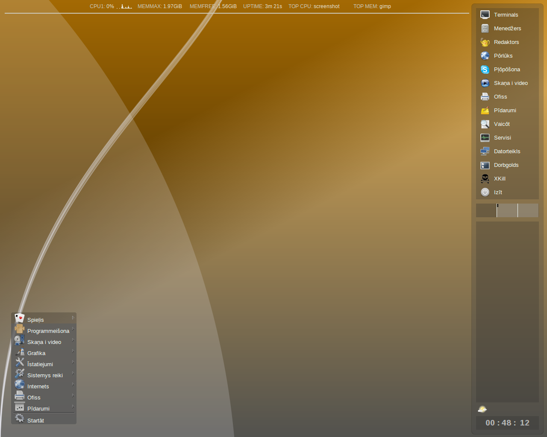Open Internets entry in the popup menu
The image size is (547, 437).
[44, 385]
